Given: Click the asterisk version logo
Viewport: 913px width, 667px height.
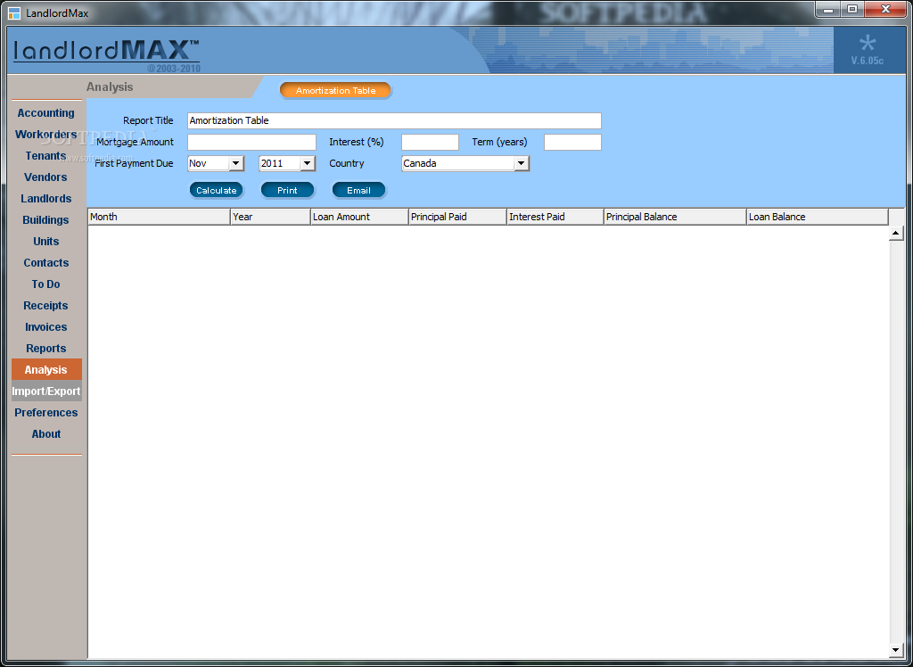Looking at the screenshot, I should click(868, 43).
